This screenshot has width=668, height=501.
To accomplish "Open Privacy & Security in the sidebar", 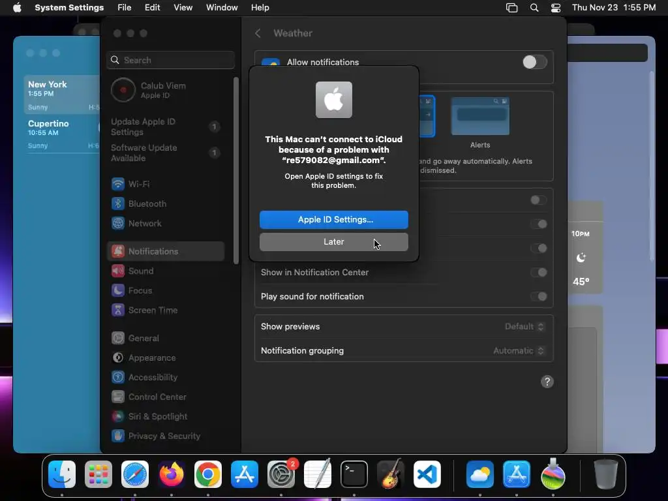I will (x=166, y=436).
